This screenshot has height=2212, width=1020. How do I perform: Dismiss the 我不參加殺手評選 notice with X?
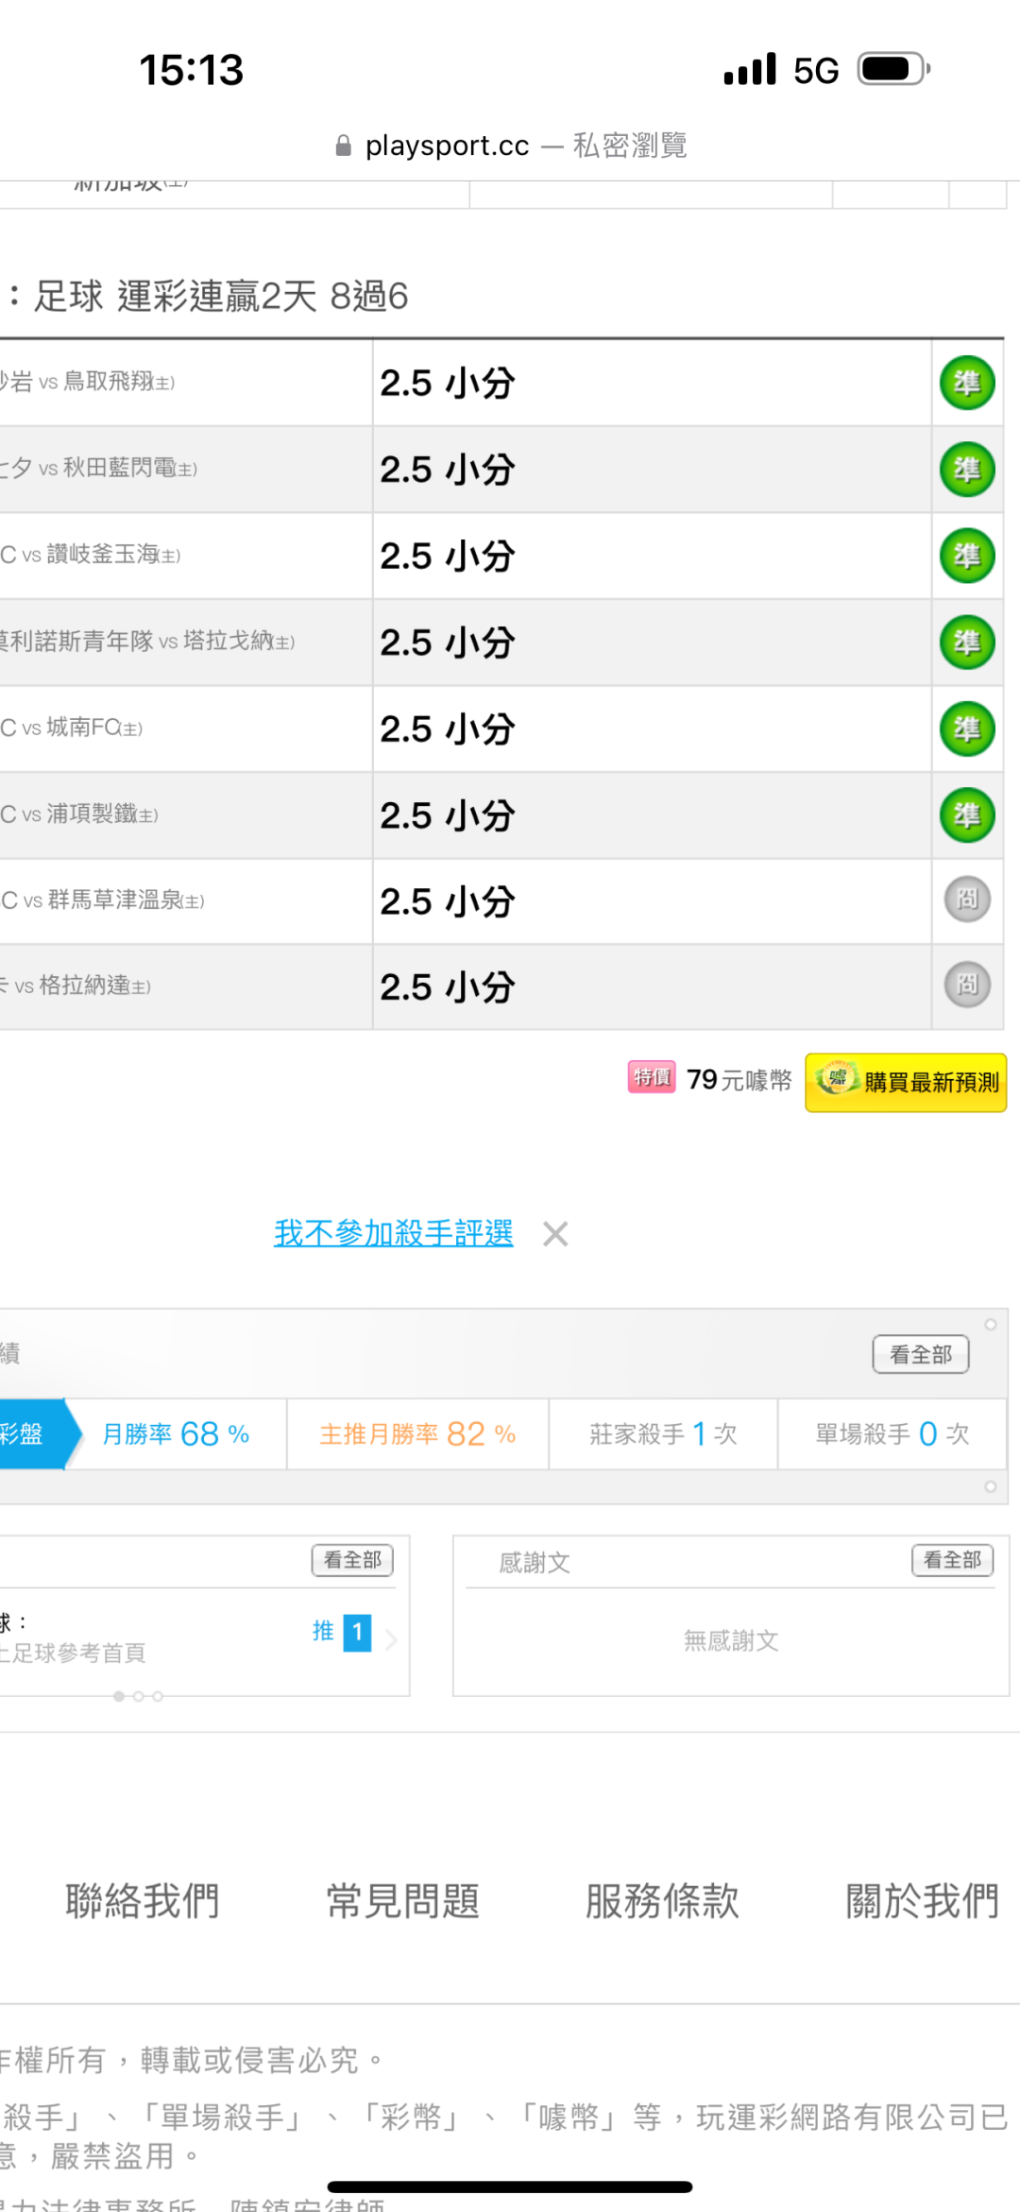555,1233
